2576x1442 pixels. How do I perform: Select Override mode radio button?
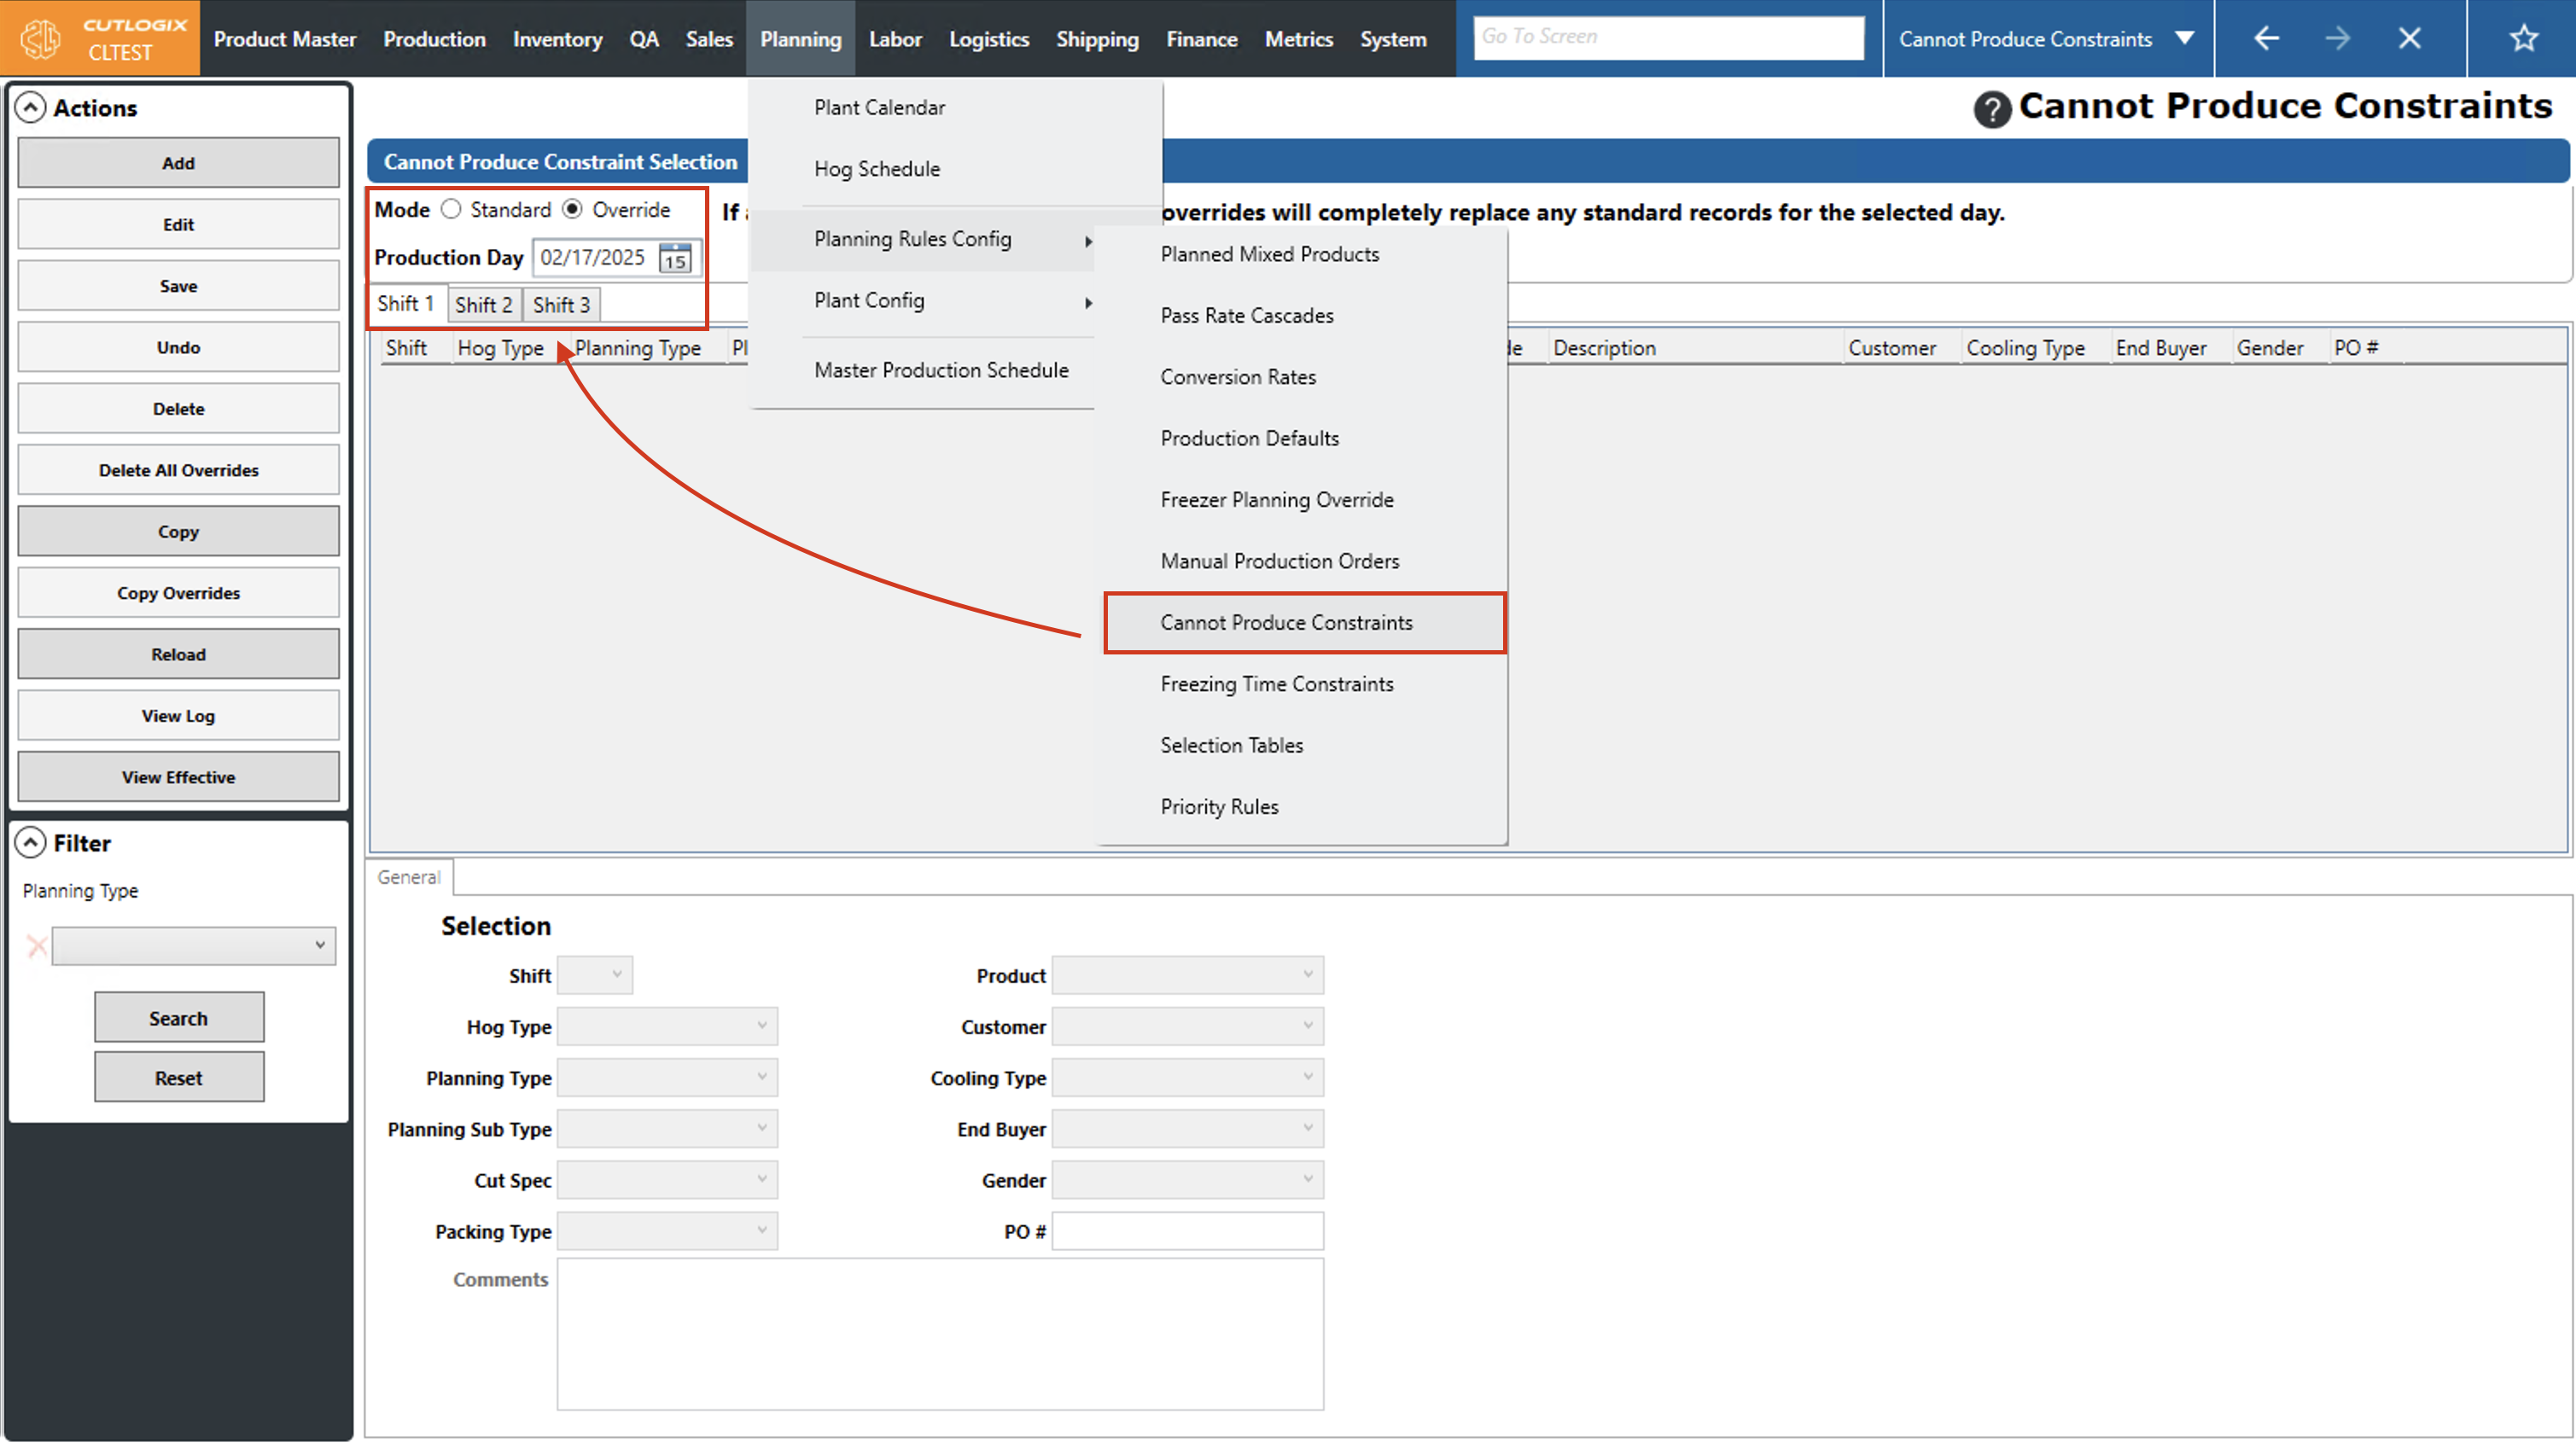pyautogui.click(x=572, y=209)
